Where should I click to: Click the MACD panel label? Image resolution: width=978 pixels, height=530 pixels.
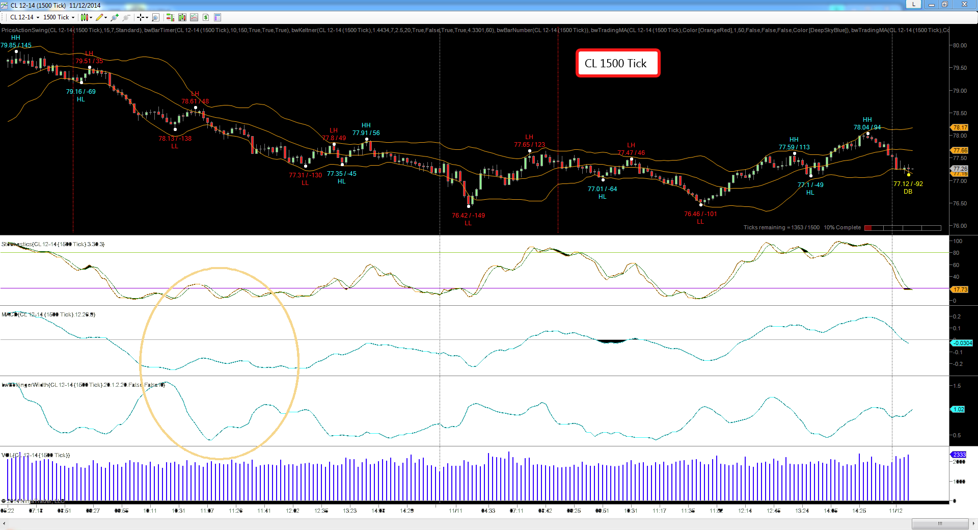click(48, 315)
